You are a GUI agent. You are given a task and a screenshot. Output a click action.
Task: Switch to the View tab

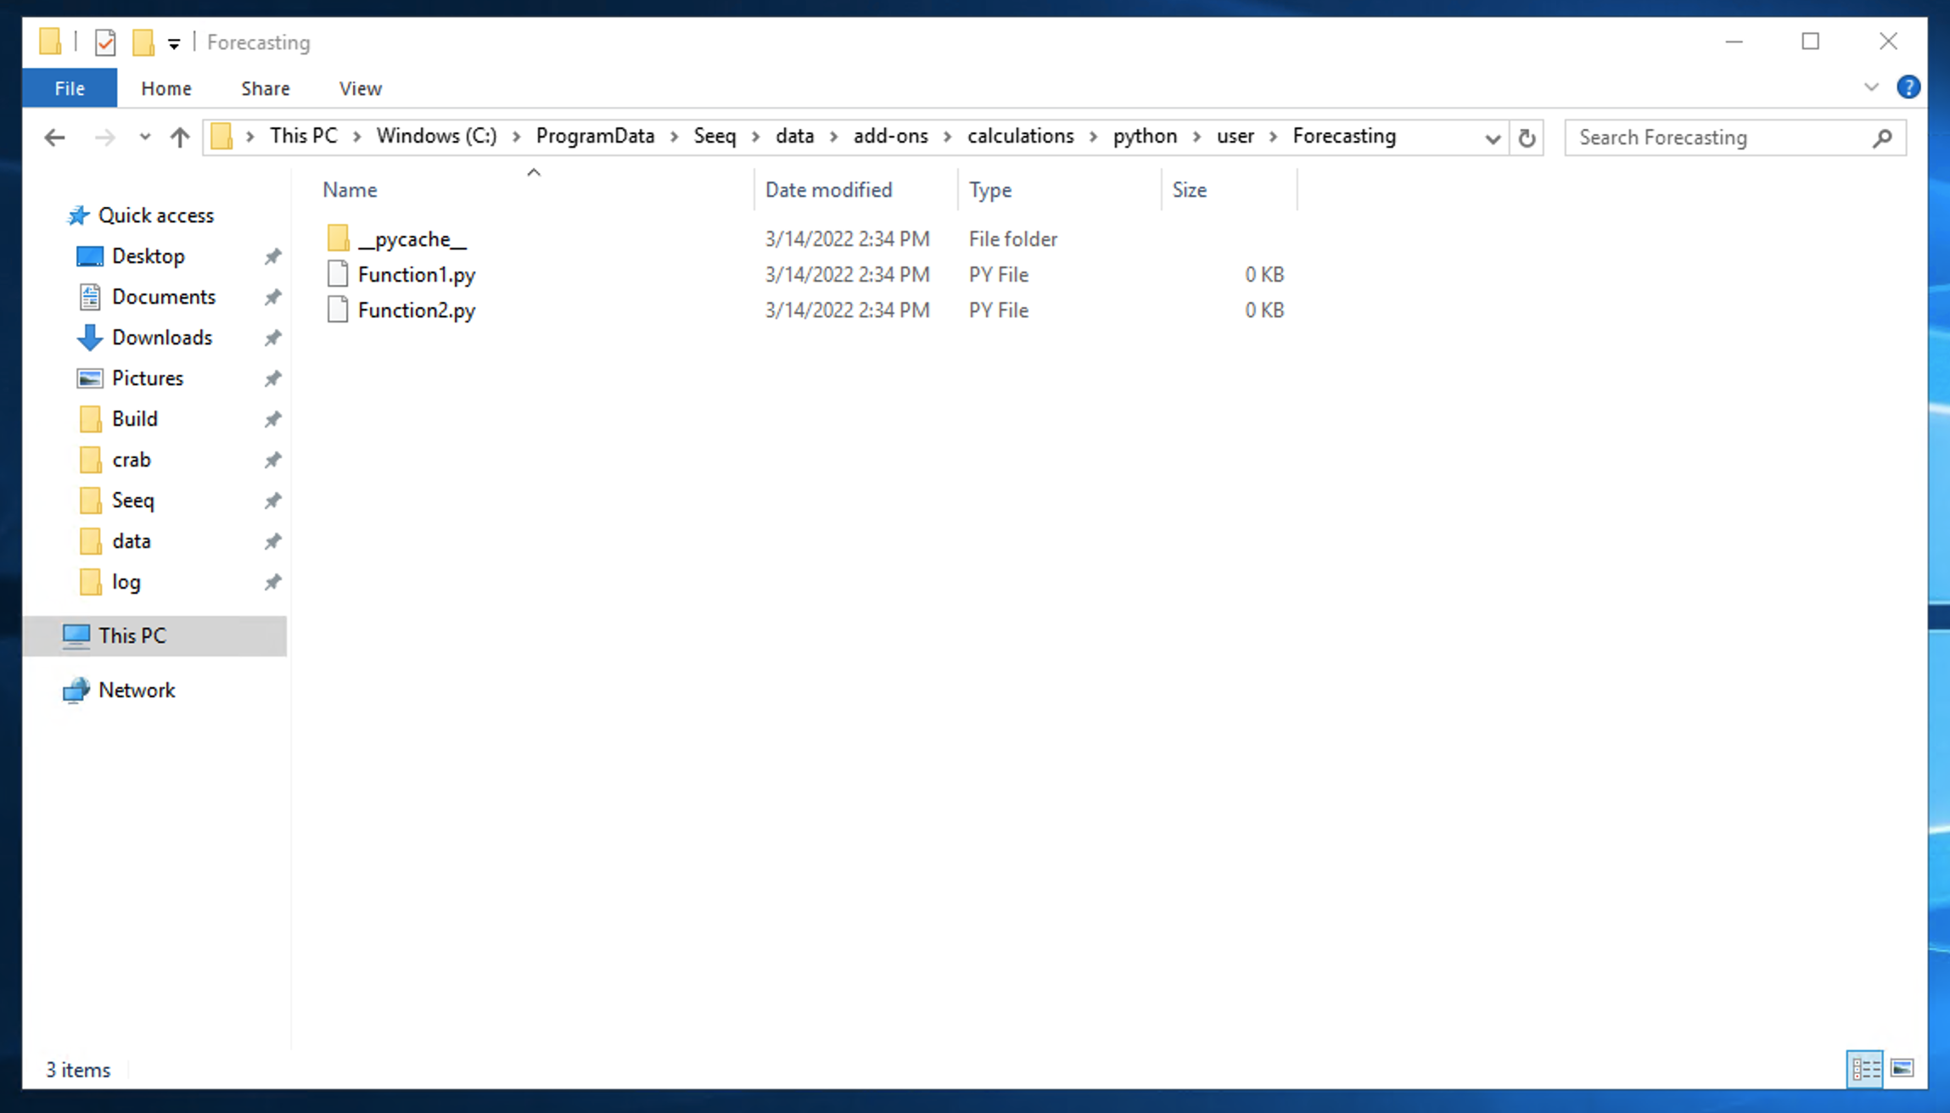[359, 87]
